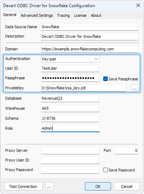144x194 pixels.
Task: Switch to the General tab
Action: [10, 15]
